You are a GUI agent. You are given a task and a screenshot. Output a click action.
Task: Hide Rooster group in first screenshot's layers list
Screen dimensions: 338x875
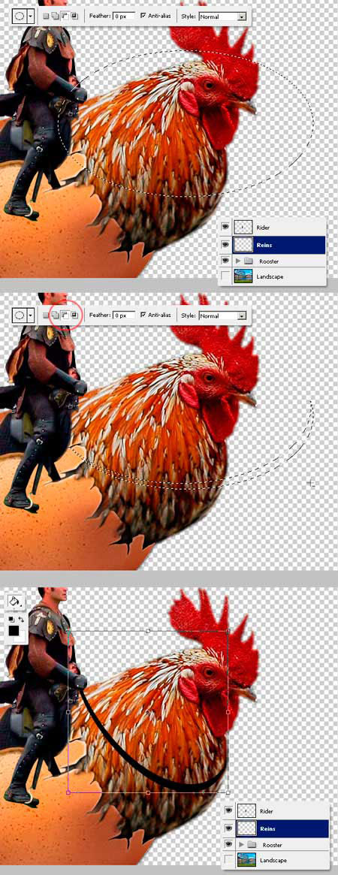pos(225,261)
